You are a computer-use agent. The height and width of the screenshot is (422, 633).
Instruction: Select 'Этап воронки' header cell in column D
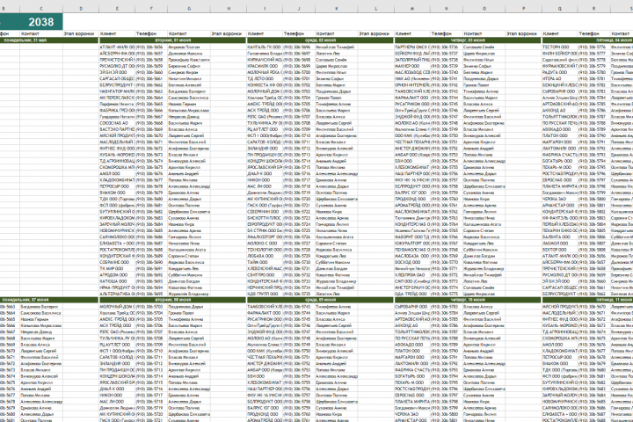(81, 34)
